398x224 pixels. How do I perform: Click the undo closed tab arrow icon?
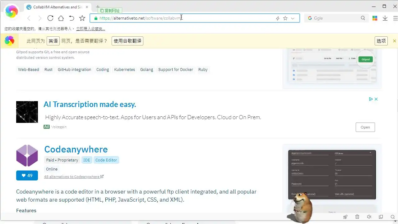point(72,18)
